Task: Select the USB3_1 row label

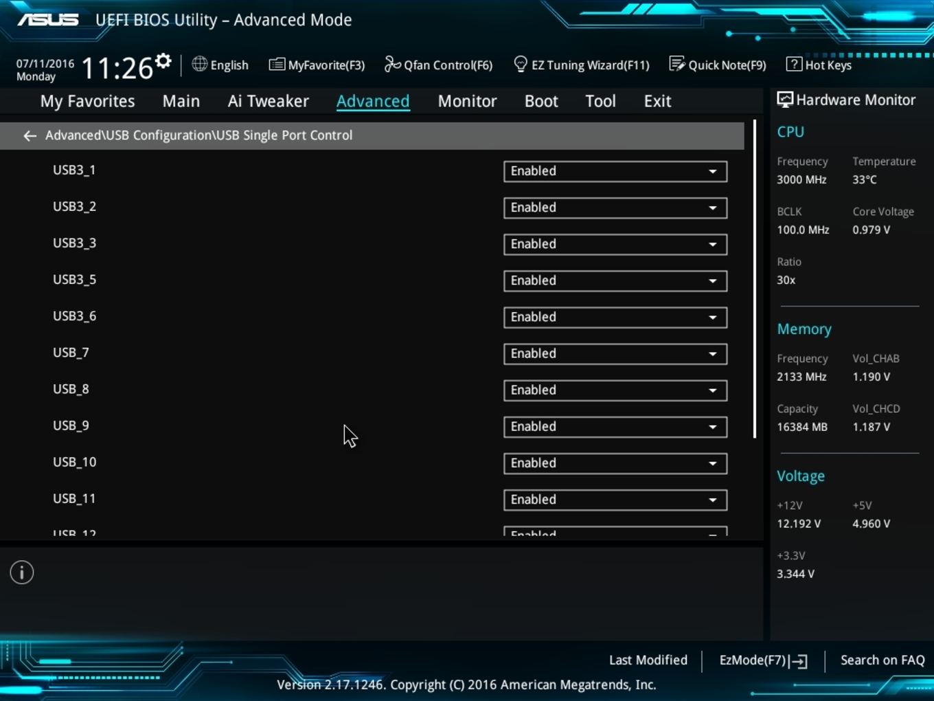Action: coord(74,170)
